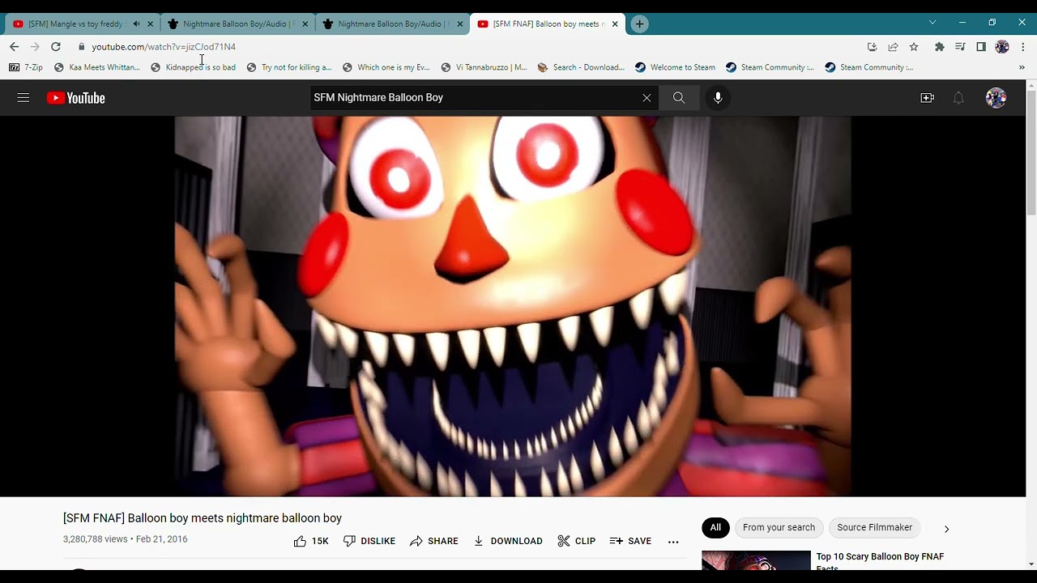Select the From your search chip
Viewport: 1037px width, 583px height.
pos(779,528)
